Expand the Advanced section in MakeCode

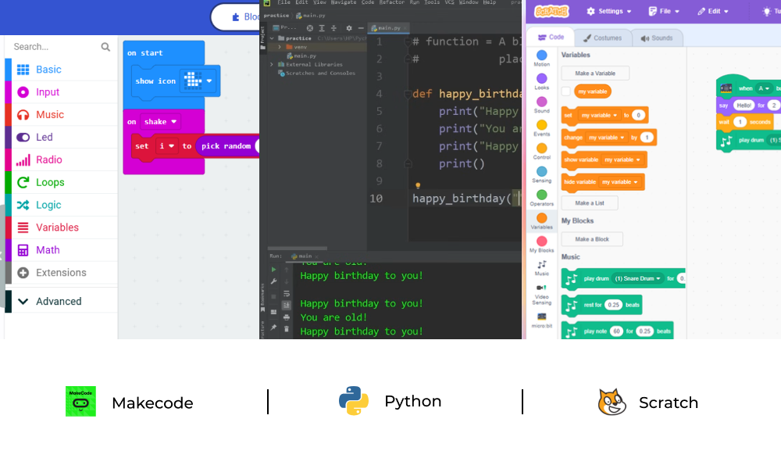tap(58, 301)
